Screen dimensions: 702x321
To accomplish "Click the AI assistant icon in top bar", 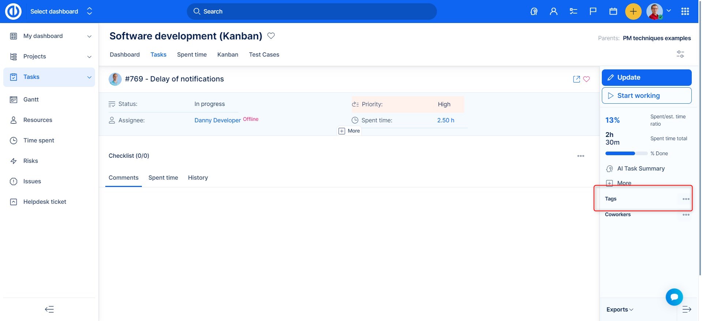I will point(534,11).
